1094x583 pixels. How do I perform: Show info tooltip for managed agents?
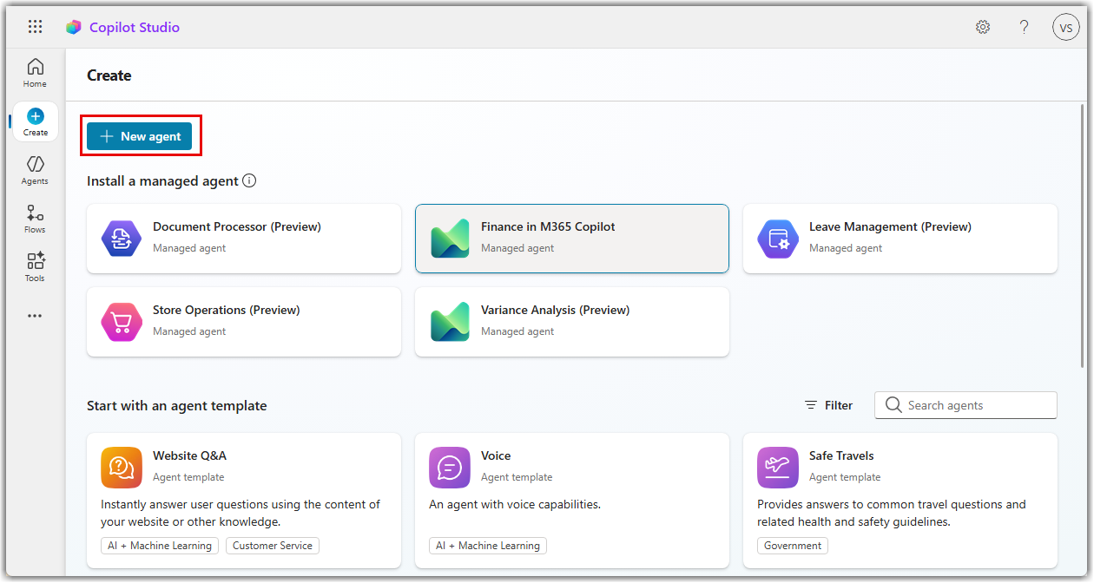[249, 181]
